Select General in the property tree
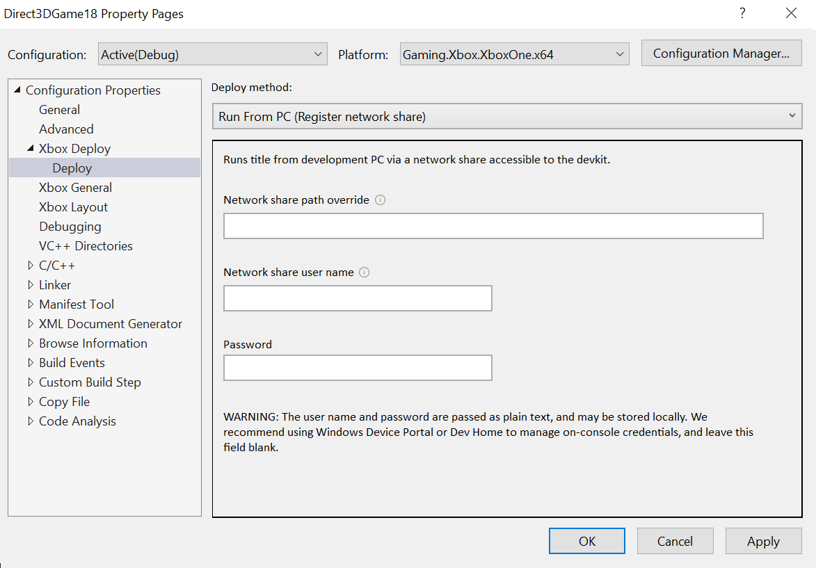The image size is (816, 568). tap(59, 110)
